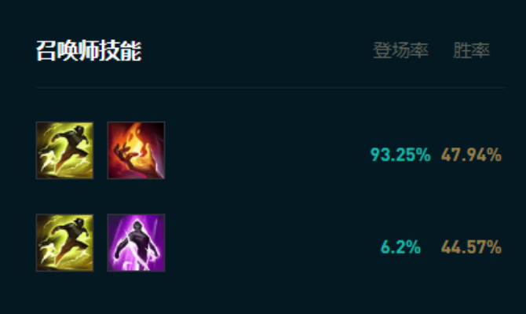The height and width of the screenshot is (314, 526).
Task: Open the spell with the purple silhouette artwork
Action: 136,243
